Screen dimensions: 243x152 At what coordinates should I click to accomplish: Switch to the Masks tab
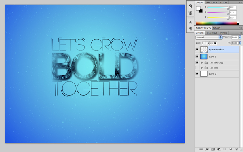217,28
